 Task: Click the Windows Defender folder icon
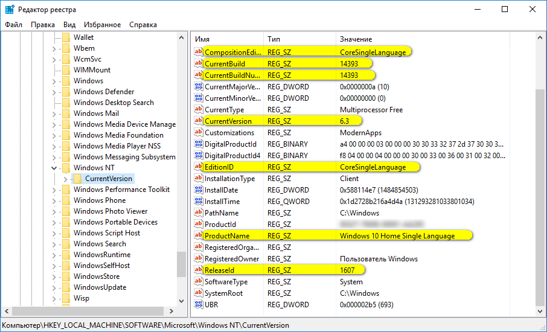[x=66, y=92]
